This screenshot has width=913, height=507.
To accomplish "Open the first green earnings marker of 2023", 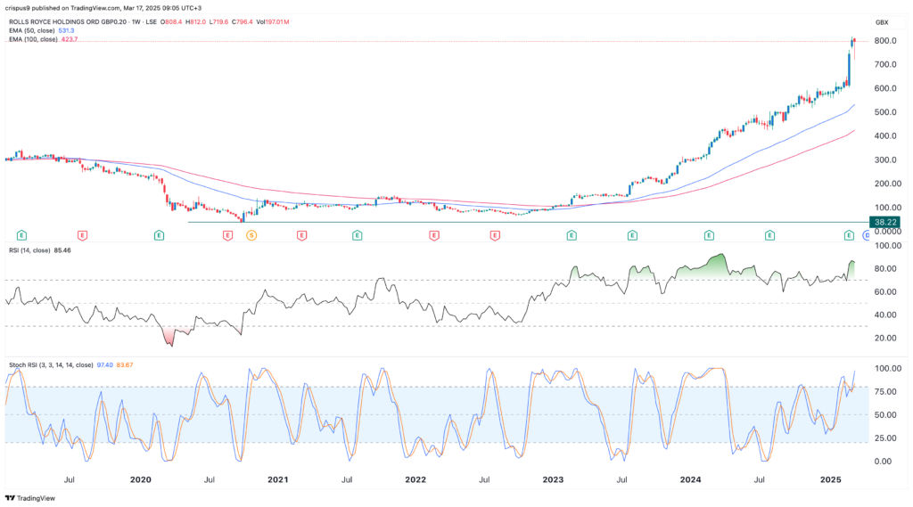I will click(x=572, y=236).
